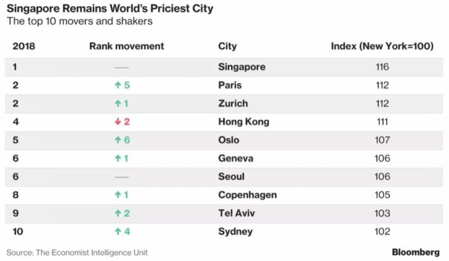Click Tel Aviv's green up arrow
This screenshot has height=261, width=449.
(118, 213)
